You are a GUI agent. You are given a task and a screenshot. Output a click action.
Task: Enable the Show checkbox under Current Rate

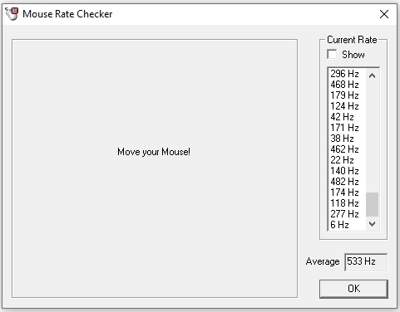tap(332, 54)
